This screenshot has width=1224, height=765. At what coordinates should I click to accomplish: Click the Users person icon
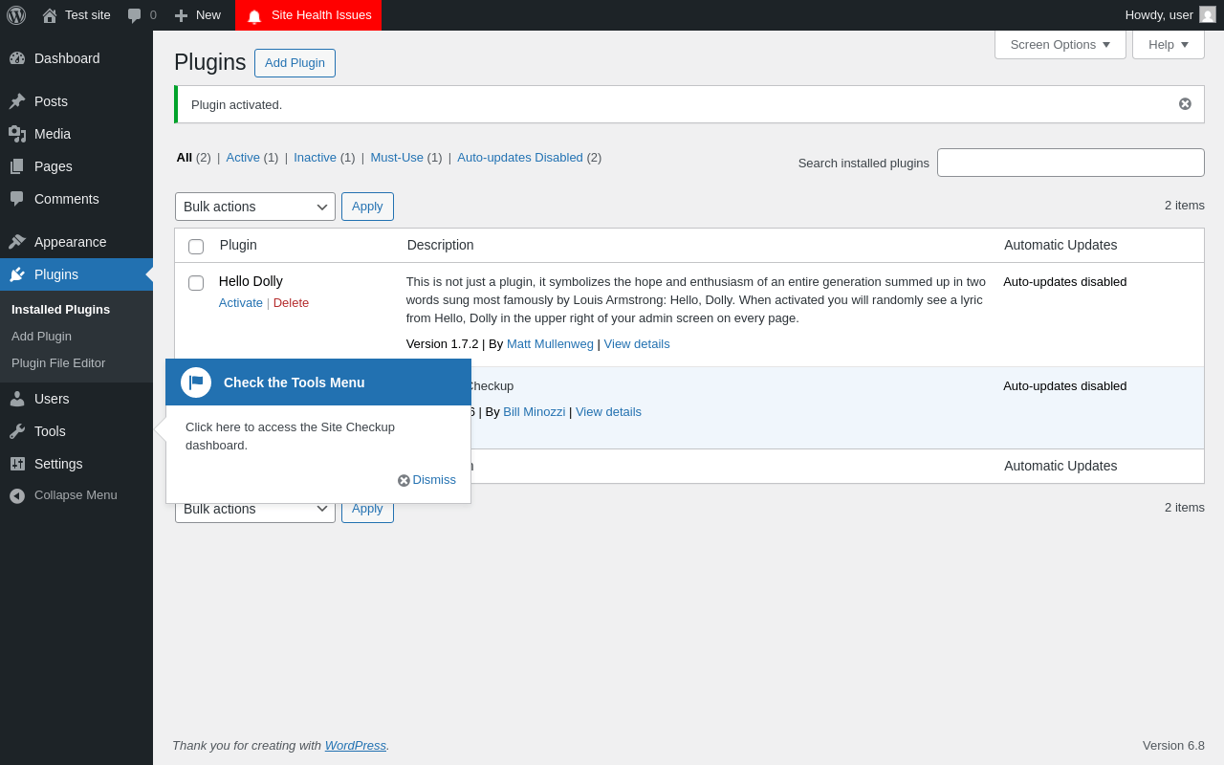pyautogui.click(x=17, y=399)
